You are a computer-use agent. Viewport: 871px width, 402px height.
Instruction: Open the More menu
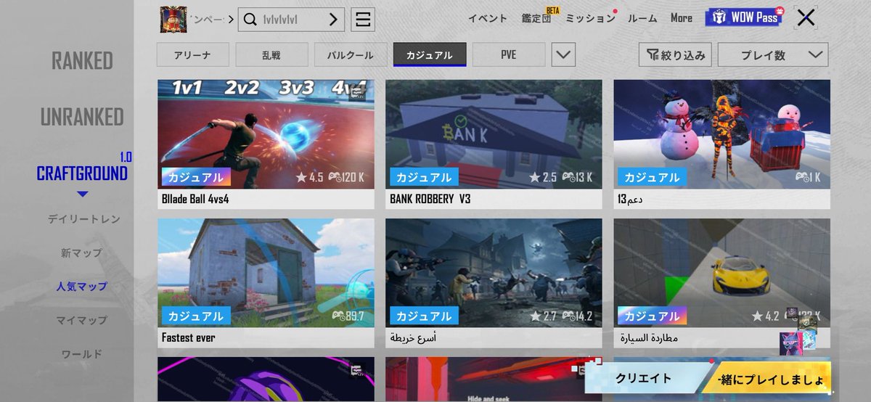pyautogui.click(x=682, y=18)
